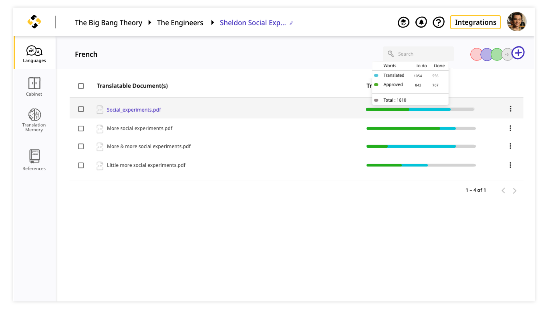Click the notification bell icon
The width and height of the screenshot is (548, 309).
tap(421, 22)
